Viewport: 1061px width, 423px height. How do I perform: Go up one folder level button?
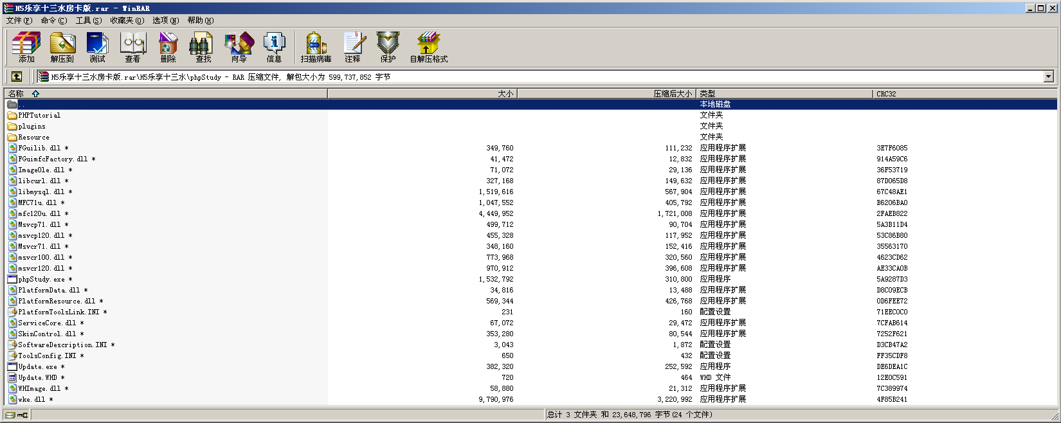(17, 76)
